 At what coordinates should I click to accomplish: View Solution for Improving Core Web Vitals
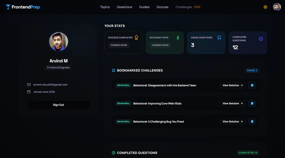tap(233, 104)
